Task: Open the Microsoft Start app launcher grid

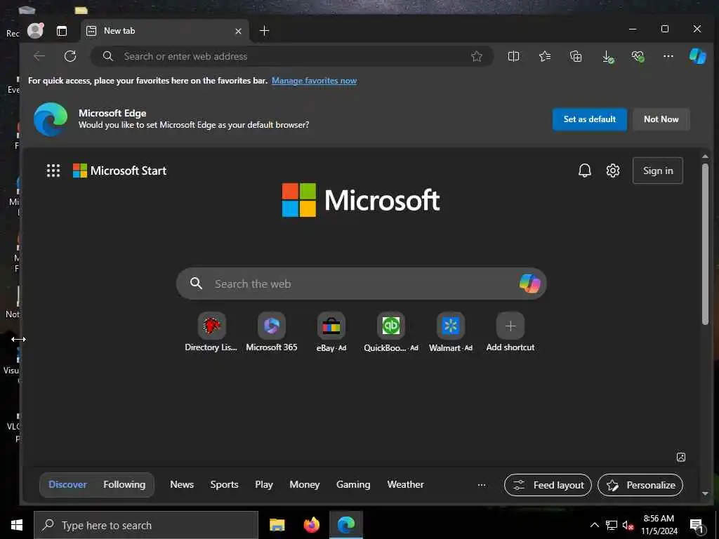Action: (53, 171)
